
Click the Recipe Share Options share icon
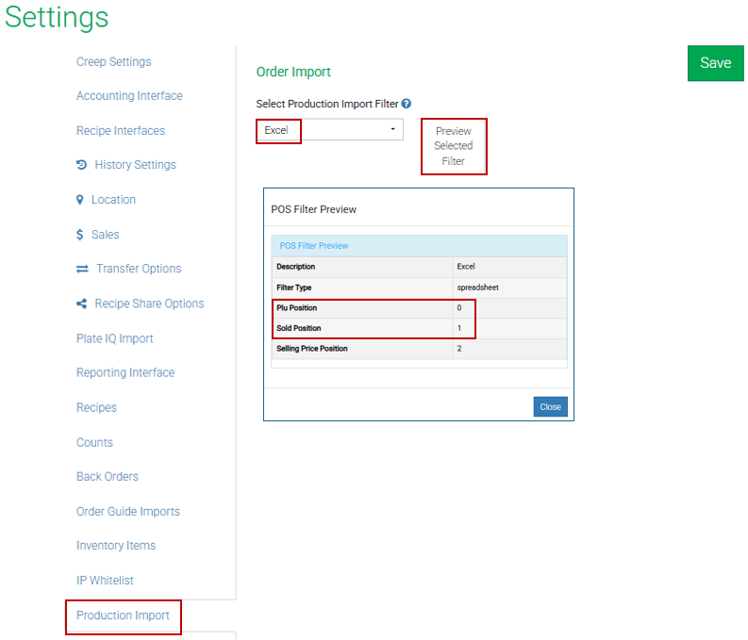[x=82, y=304]
